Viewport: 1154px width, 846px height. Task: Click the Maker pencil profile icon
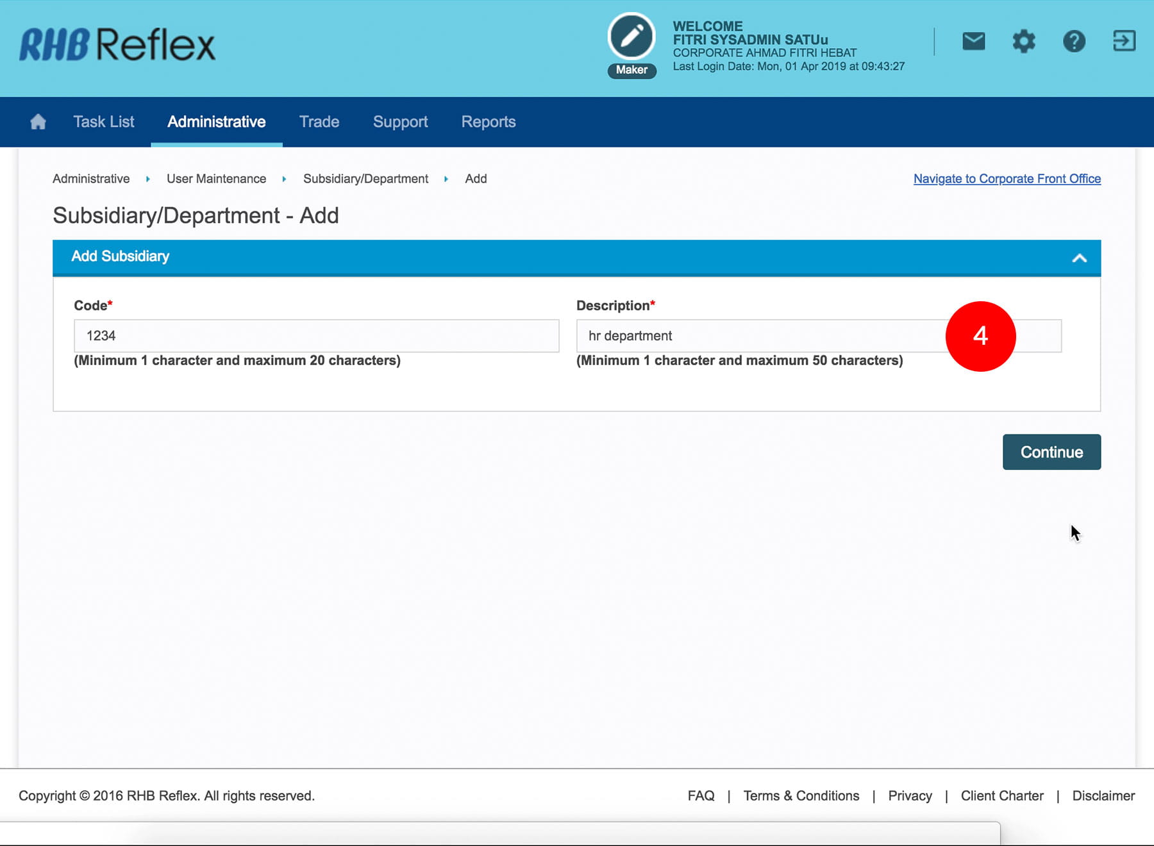pos(631,37)
